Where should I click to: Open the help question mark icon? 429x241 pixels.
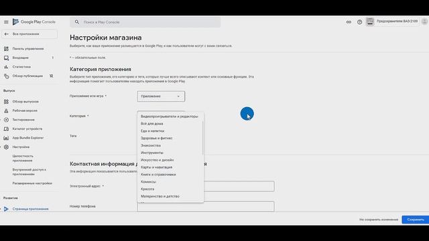pos(359,22)
